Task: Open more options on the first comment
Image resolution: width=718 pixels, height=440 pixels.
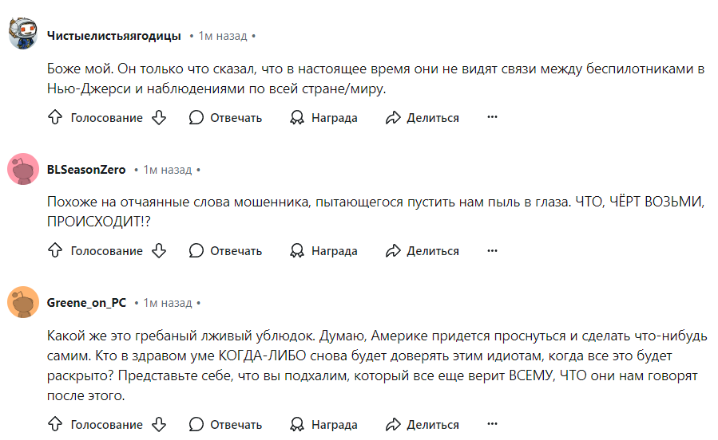Action: 492,117
